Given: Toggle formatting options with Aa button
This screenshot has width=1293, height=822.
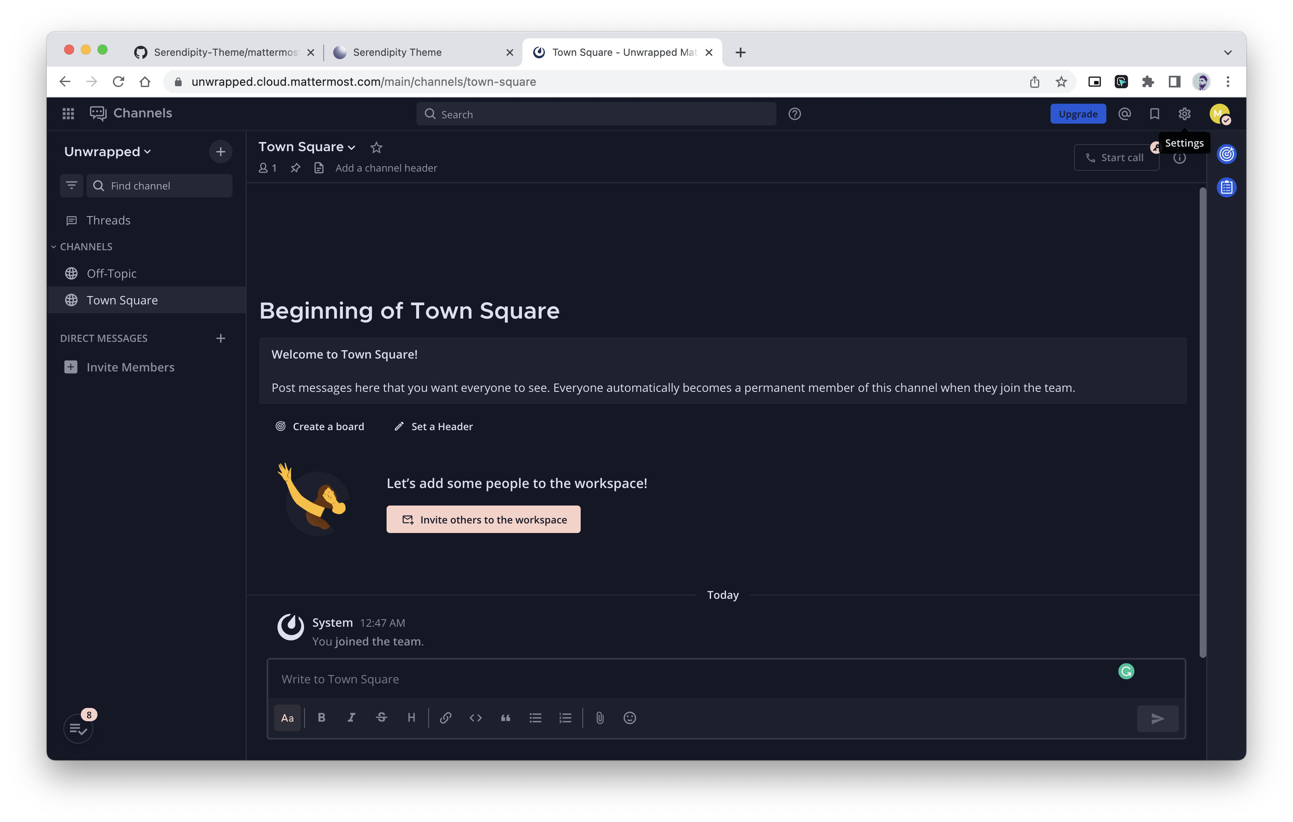Looking at the screenshot, I should (x=287, y=718).
